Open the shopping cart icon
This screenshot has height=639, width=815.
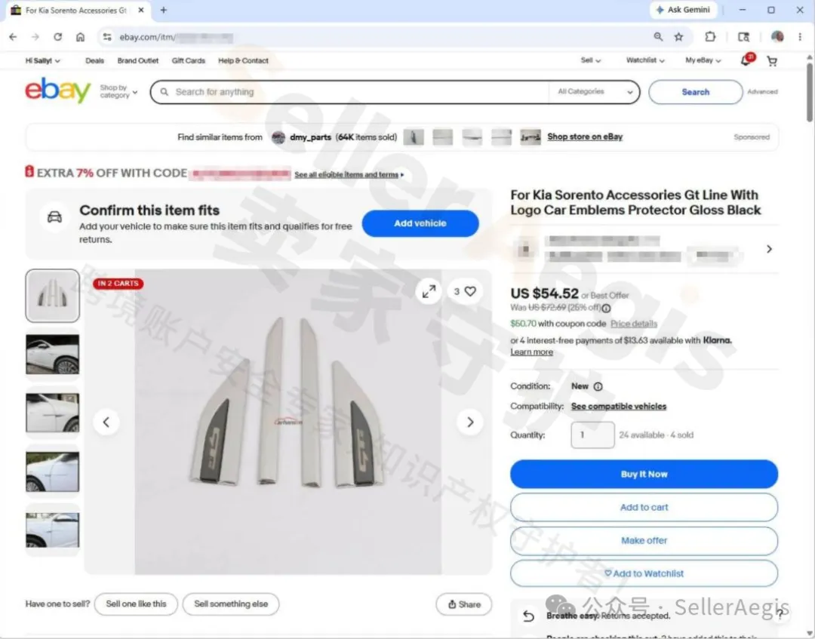(x=773, y=61)
